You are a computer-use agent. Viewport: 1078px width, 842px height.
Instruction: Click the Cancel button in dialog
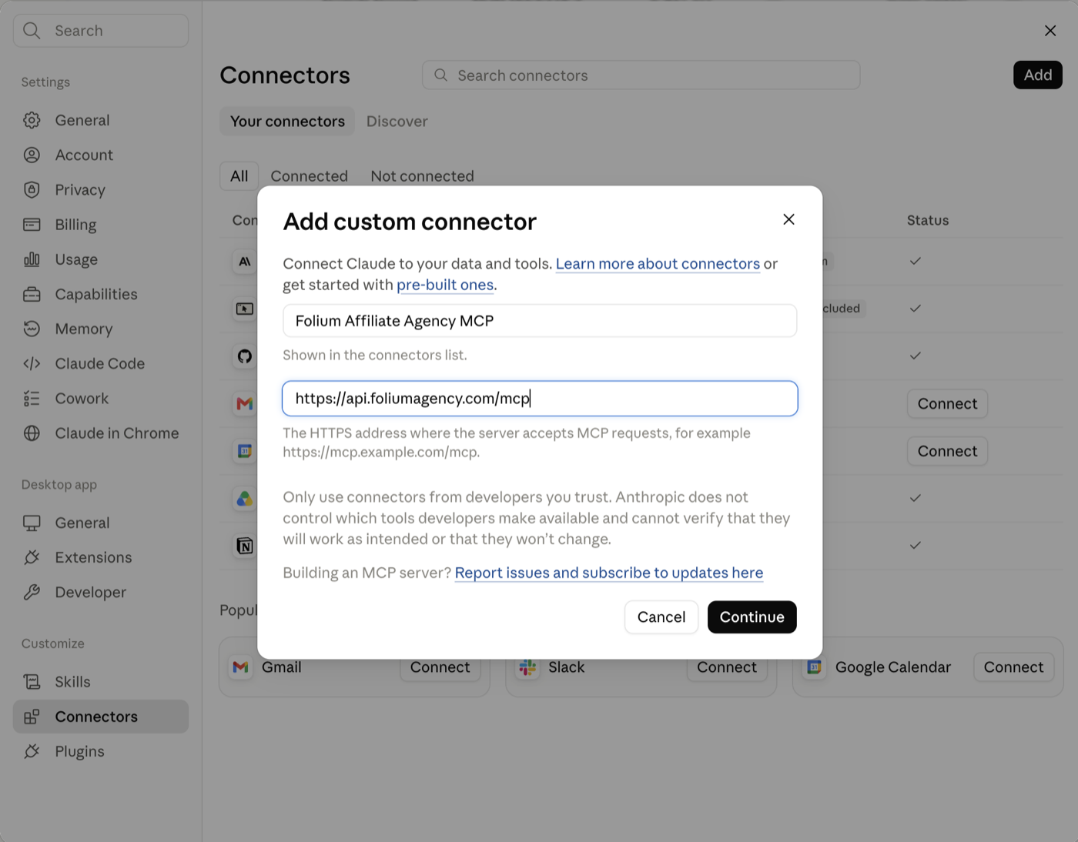pos(661,617)
